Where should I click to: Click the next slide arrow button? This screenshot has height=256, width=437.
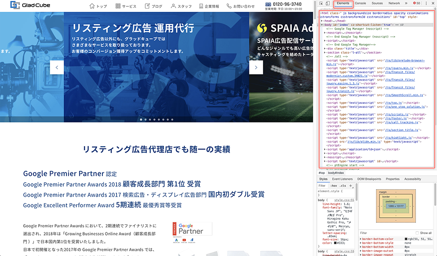256,67
